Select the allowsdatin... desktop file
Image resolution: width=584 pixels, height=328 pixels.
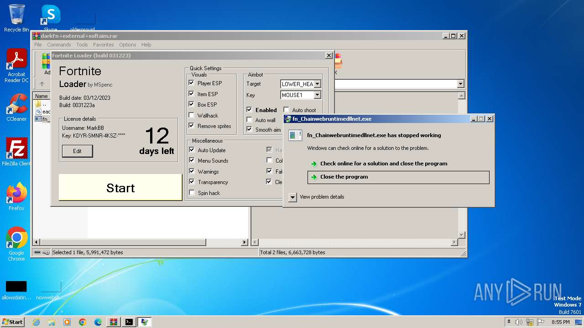16,290
